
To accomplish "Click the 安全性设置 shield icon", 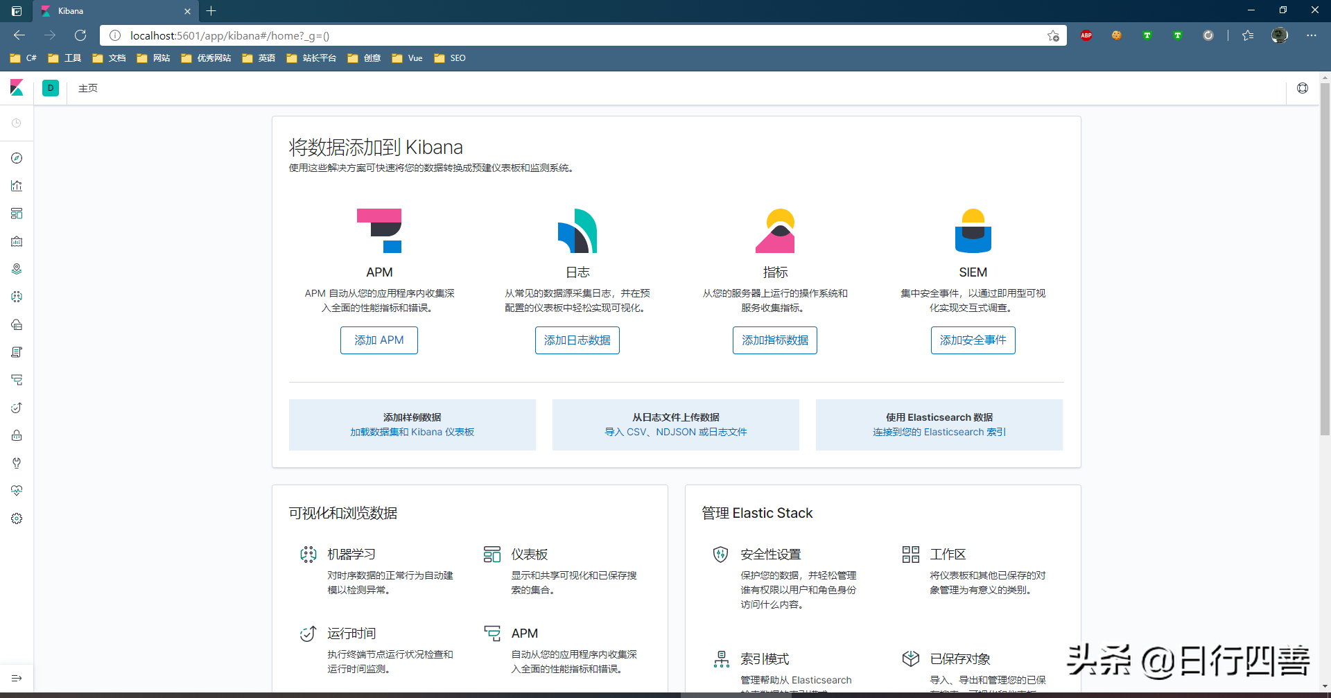I will point(721,555).
